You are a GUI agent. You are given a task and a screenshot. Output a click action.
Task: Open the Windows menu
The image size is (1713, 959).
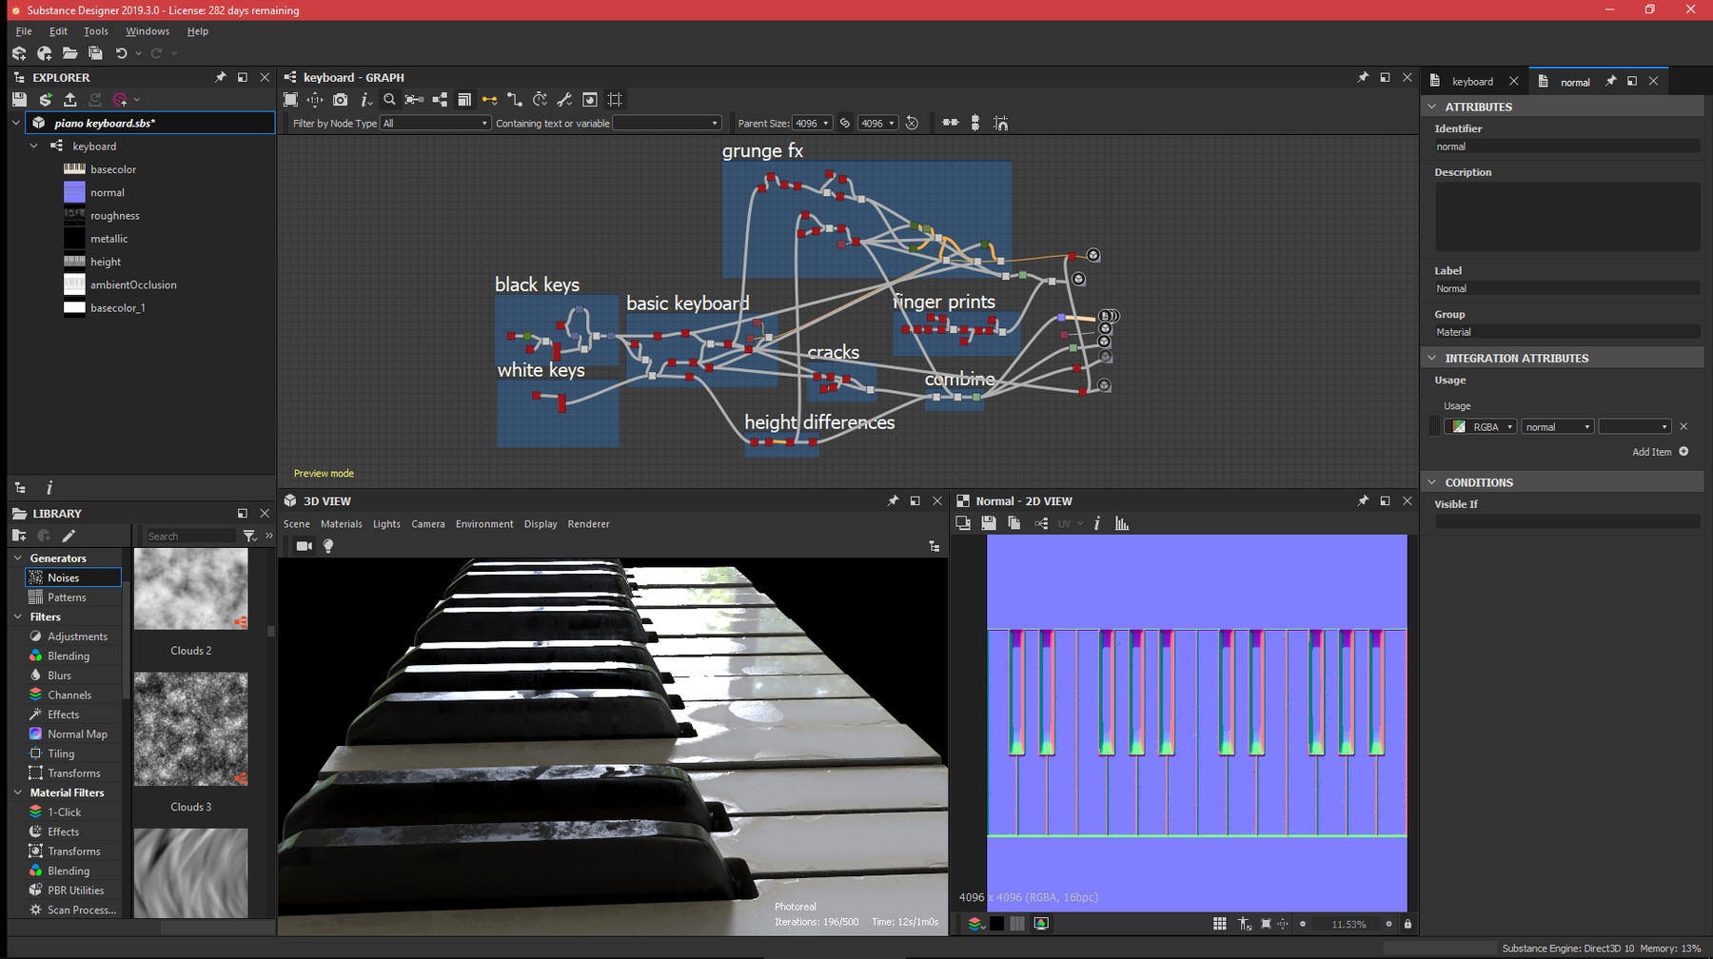148,30
